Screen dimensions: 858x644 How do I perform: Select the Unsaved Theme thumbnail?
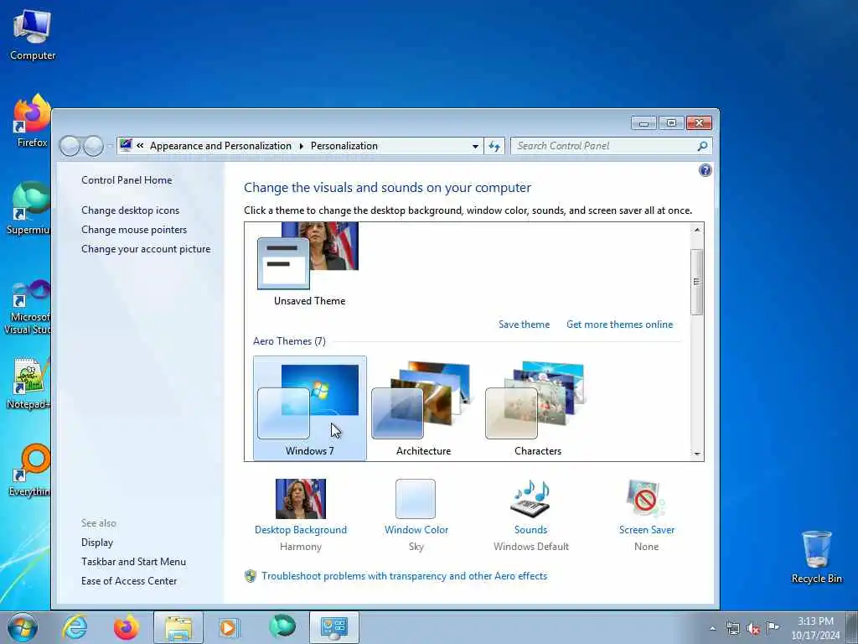point(309,264)
